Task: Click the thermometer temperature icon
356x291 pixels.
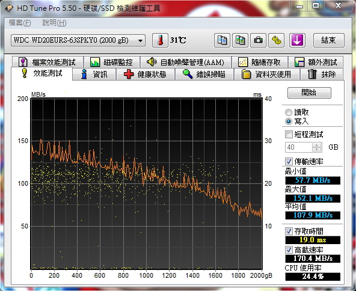Action: (160, 40)
